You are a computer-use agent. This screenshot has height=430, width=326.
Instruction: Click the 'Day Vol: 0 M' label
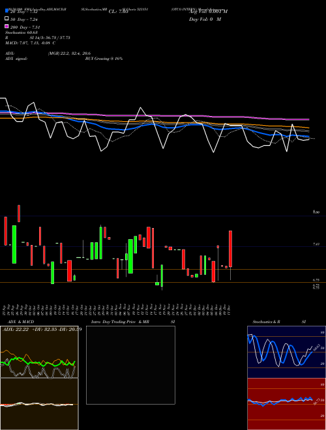205,19
